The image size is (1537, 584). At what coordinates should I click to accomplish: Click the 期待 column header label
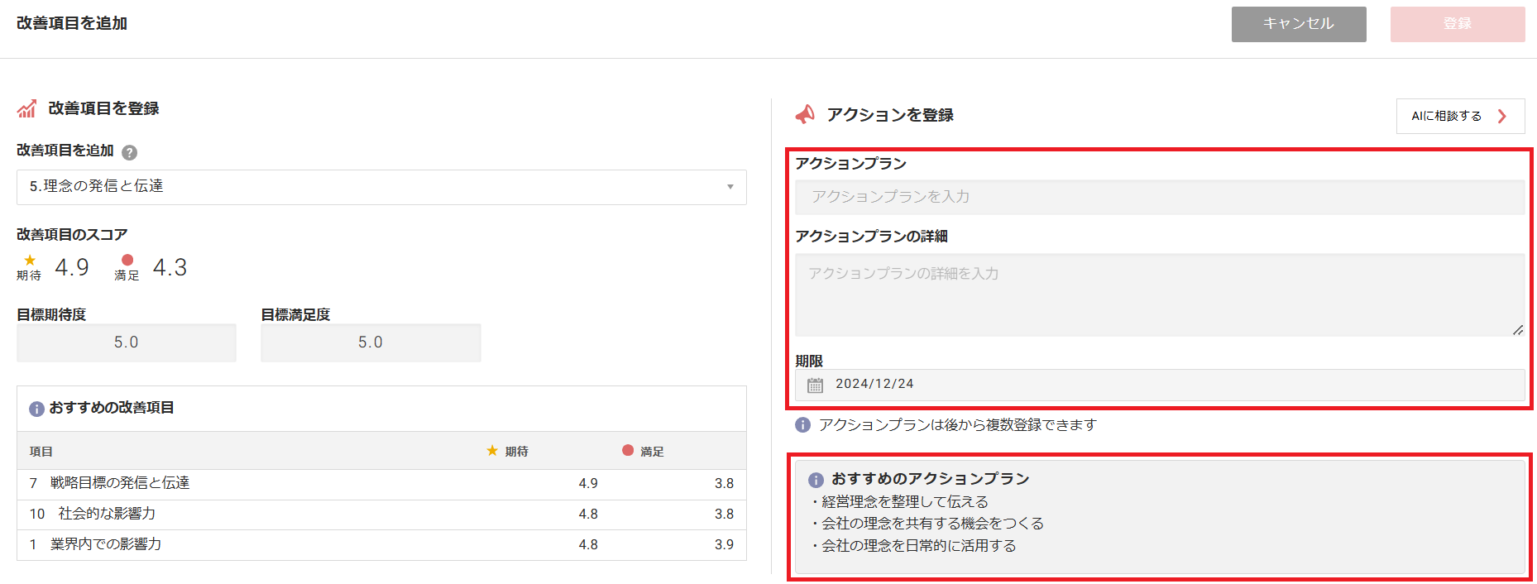tap(517, 452)
